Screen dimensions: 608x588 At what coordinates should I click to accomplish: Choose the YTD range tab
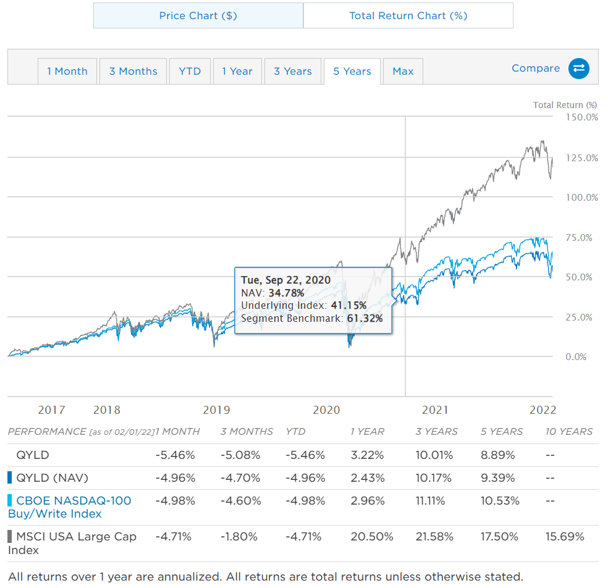point(190,71)
